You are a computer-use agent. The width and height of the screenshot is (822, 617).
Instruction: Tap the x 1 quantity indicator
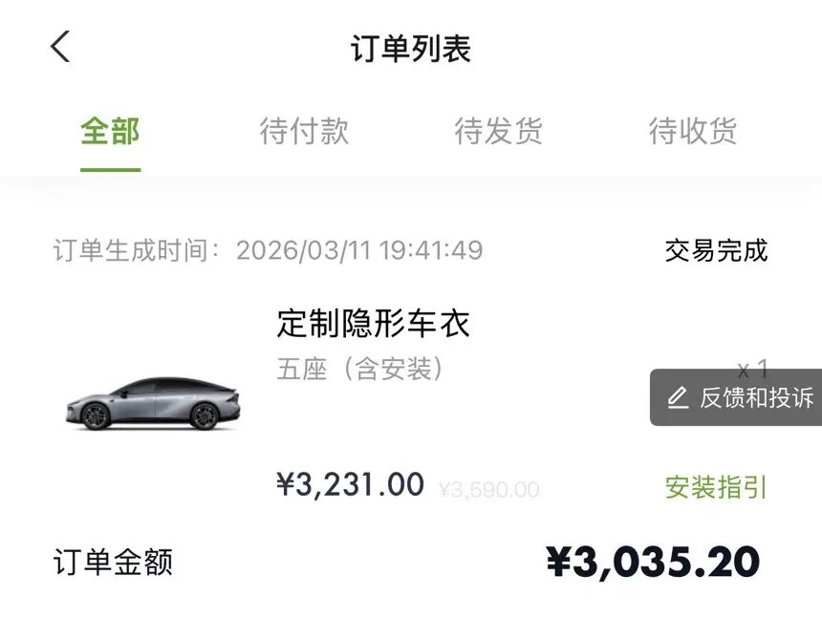point(752,367)
